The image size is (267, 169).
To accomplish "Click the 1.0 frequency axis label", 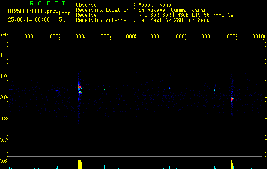I will point(3,76).
